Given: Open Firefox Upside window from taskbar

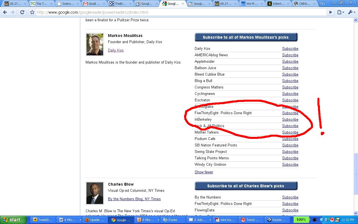Looking at the screenshot, I should 95,220.
